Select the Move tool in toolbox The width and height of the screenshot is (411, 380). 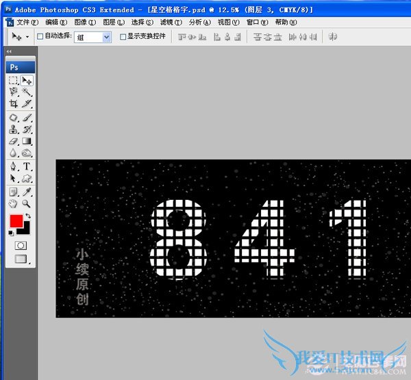click(27, 80)
